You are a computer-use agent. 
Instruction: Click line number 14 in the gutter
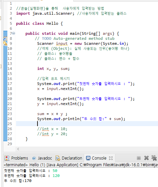10,69
